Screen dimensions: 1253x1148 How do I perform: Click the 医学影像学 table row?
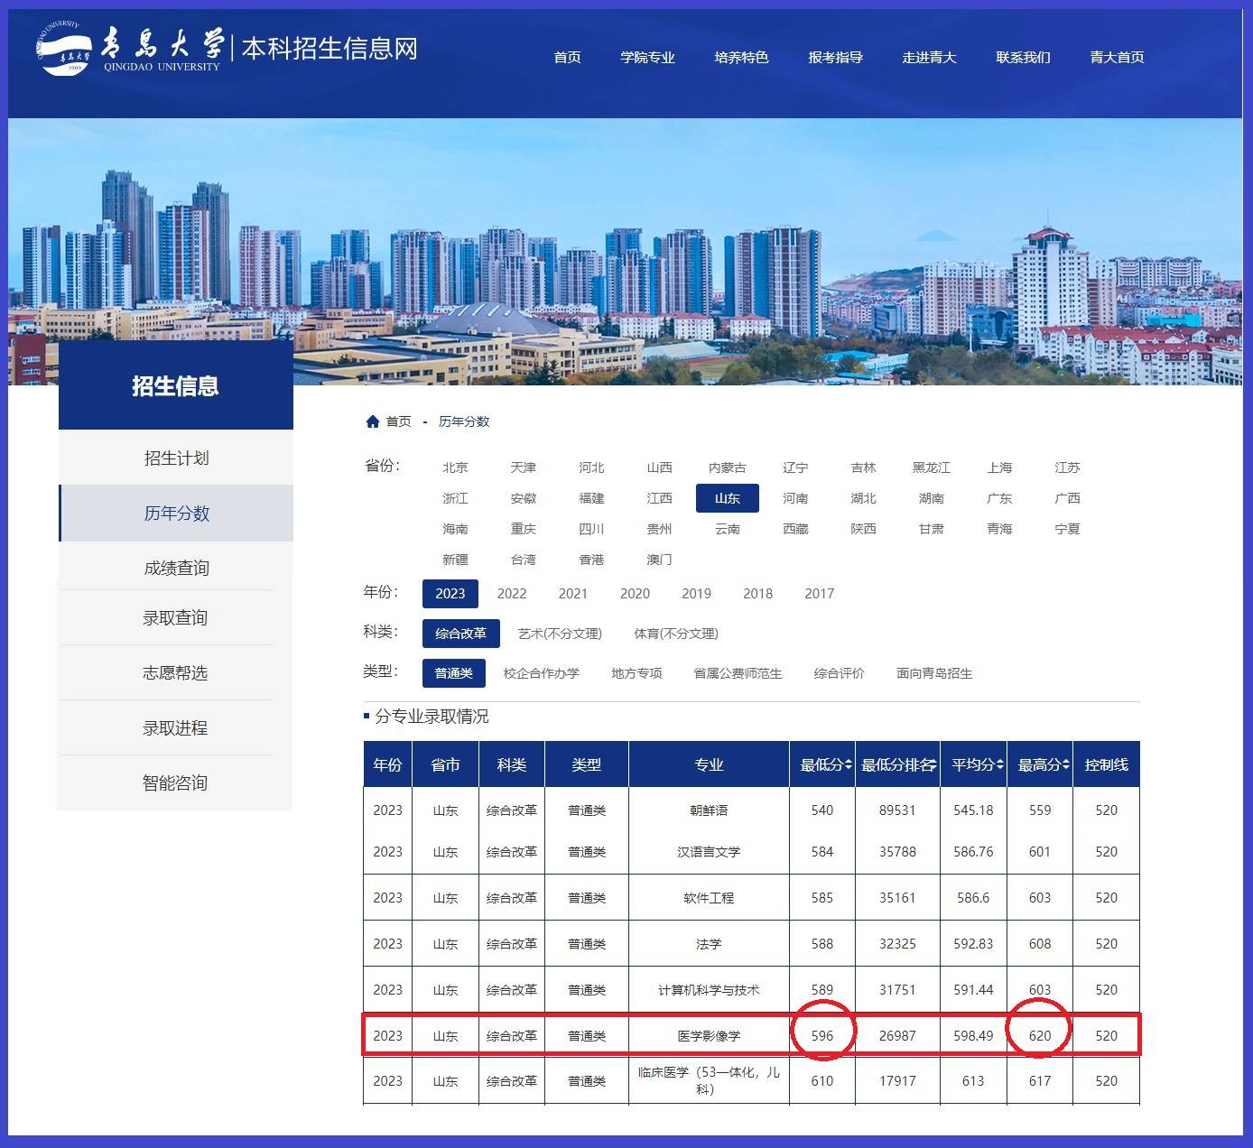tap(709, 1036)
